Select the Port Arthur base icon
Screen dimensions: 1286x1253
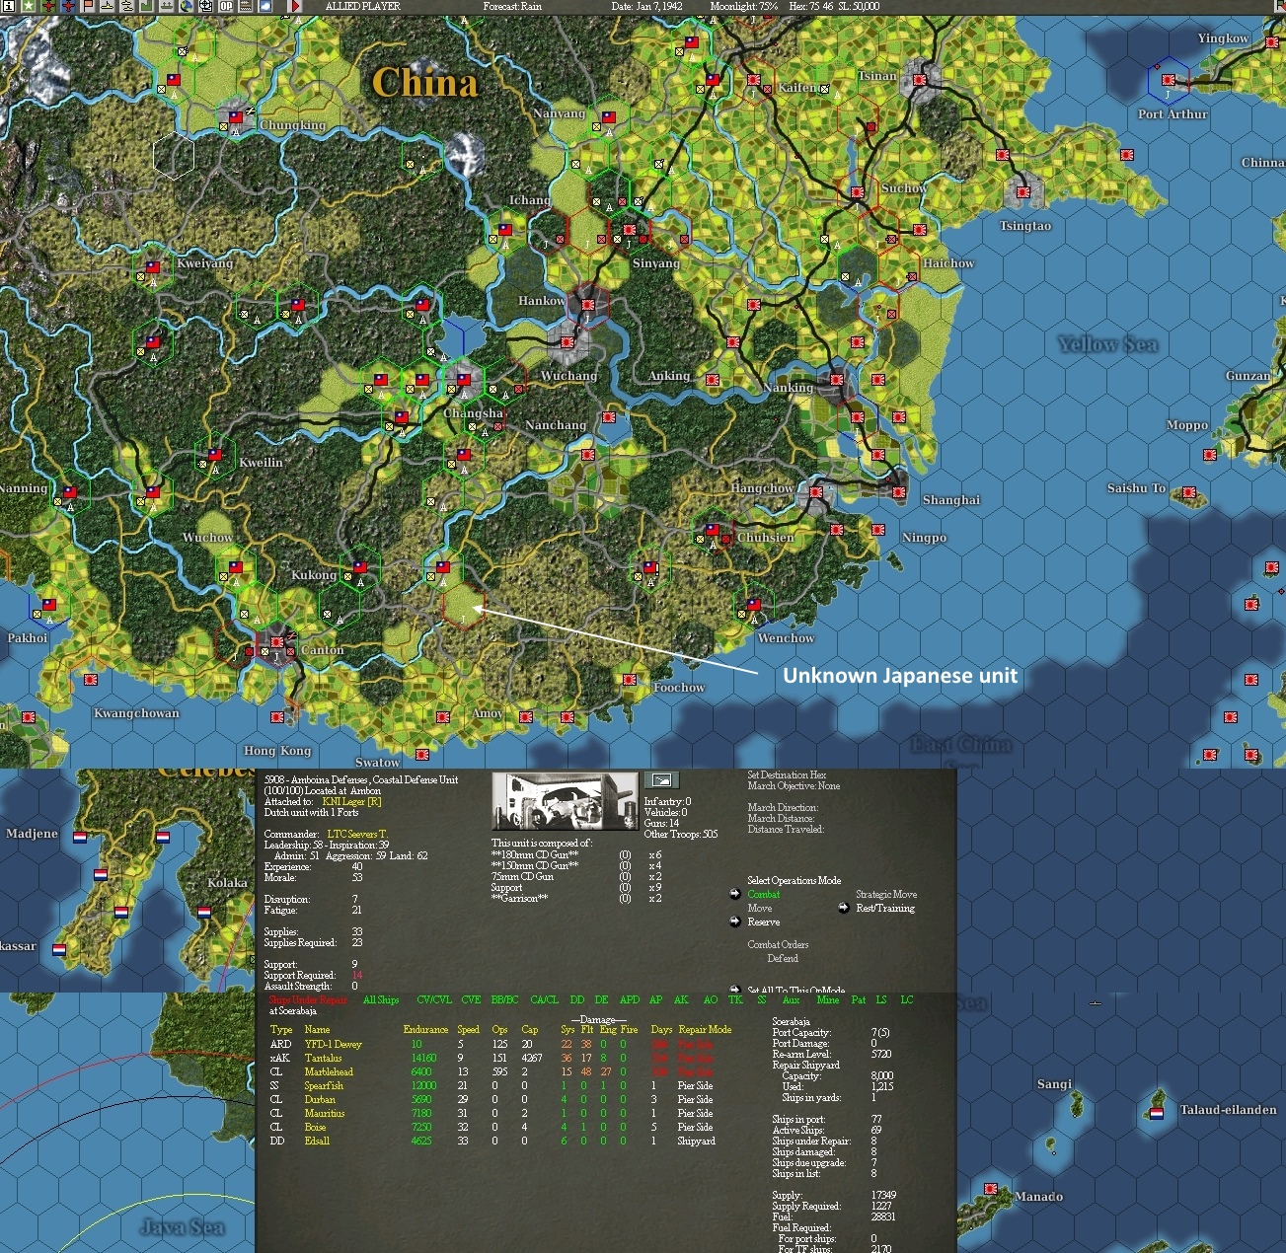pos(1169,79)
